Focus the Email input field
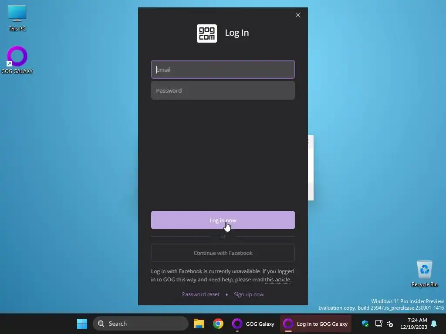Screen dimensions: 446x334 click(x=223, y=69)
